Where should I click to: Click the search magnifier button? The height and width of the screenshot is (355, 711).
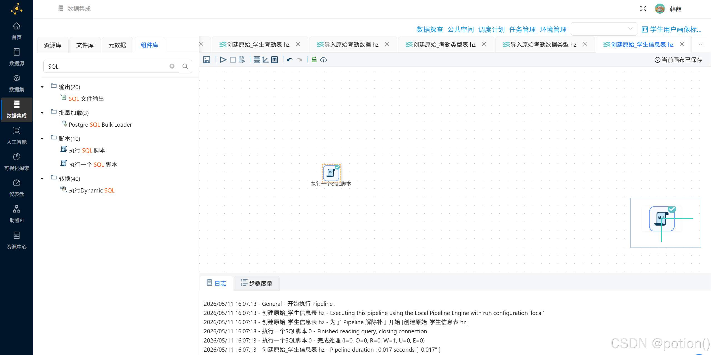pos(185,66)
